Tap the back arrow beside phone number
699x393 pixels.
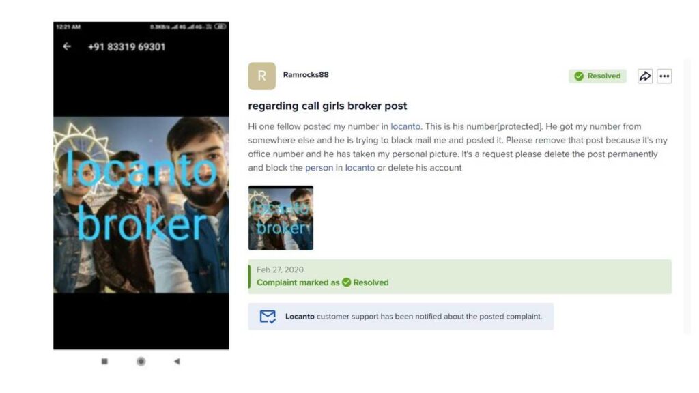click(67, 46)
